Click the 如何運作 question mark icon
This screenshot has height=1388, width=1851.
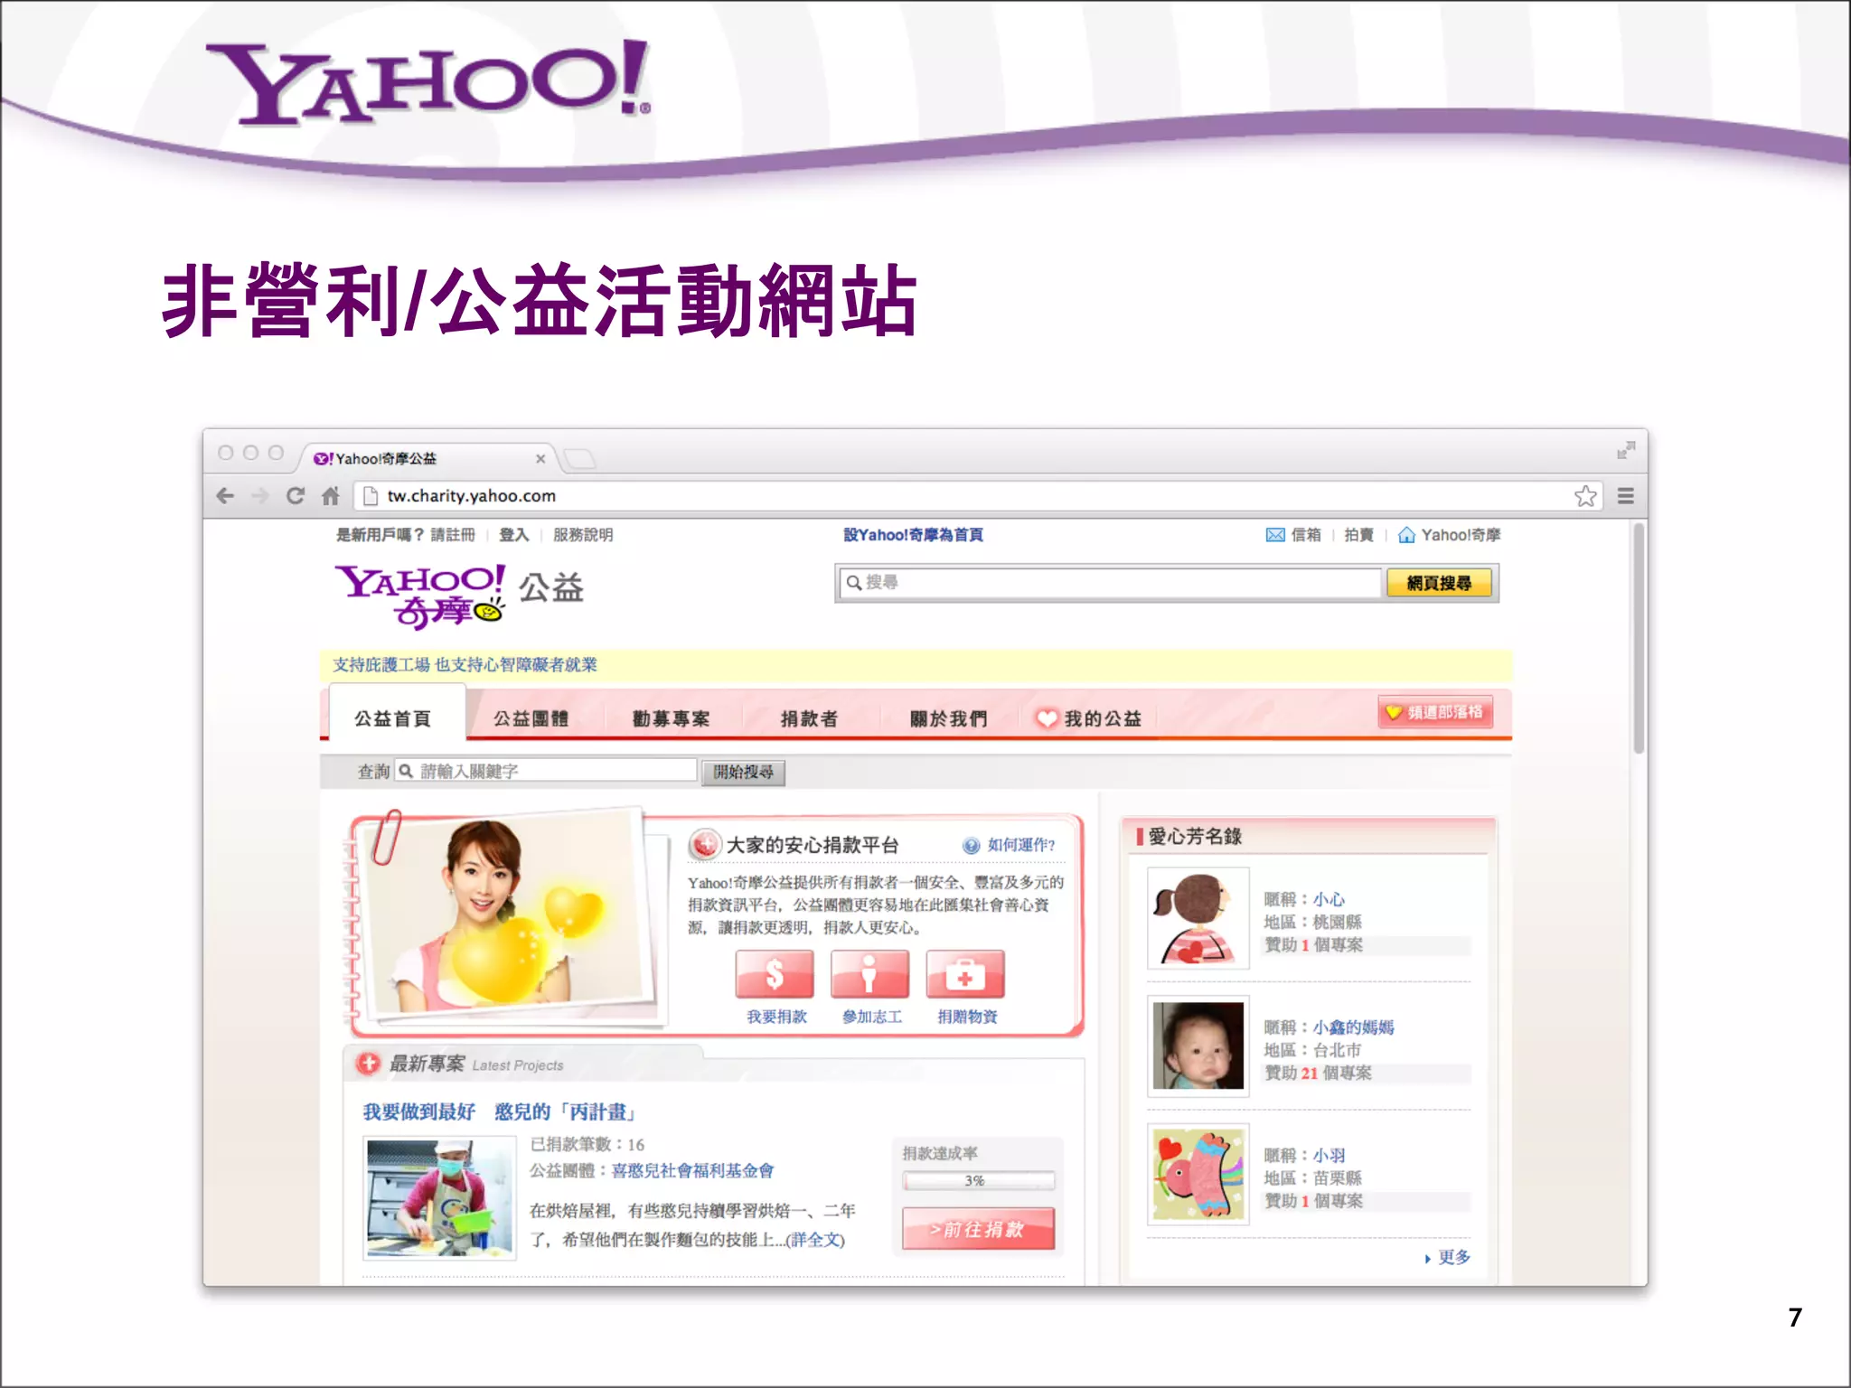coord(971,845)
